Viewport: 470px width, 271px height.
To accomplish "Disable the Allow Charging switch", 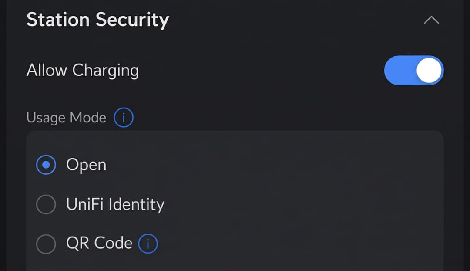I will tap(414, 70).
